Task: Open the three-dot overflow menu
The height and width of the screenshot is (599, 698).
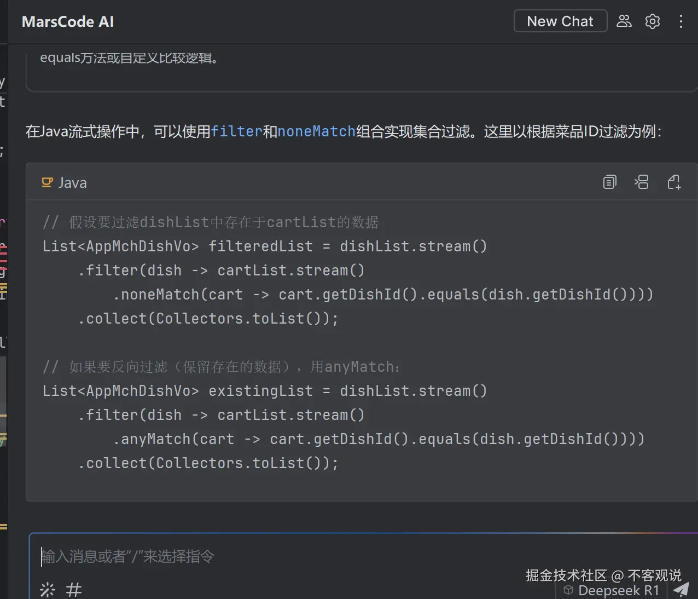Action: click(680, 21)
